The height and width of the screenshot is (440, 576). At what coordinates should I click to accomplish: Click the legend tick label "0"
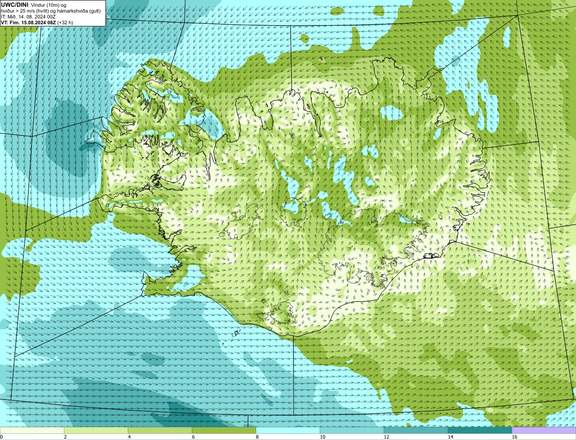click(x=2, y=437)
